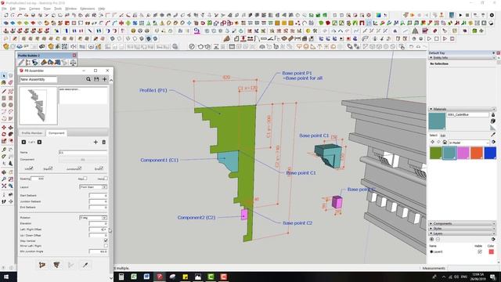Toggle the Mirror Left / Right checkbox
Screen dimensions: 501x282
106,245
